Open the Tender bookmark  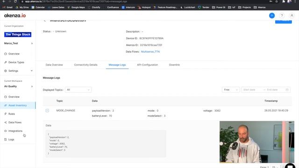[x=204, y=7]
